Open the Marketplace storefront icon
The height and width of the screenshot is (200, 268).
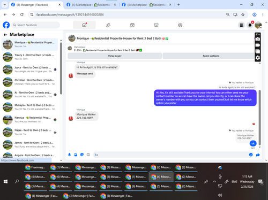point(156,25)
